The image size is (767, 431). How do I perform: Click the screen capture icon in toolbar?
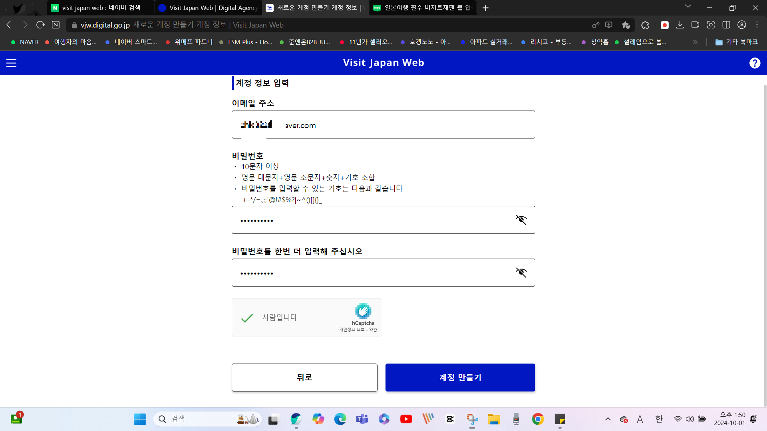(x=711, y=25)
